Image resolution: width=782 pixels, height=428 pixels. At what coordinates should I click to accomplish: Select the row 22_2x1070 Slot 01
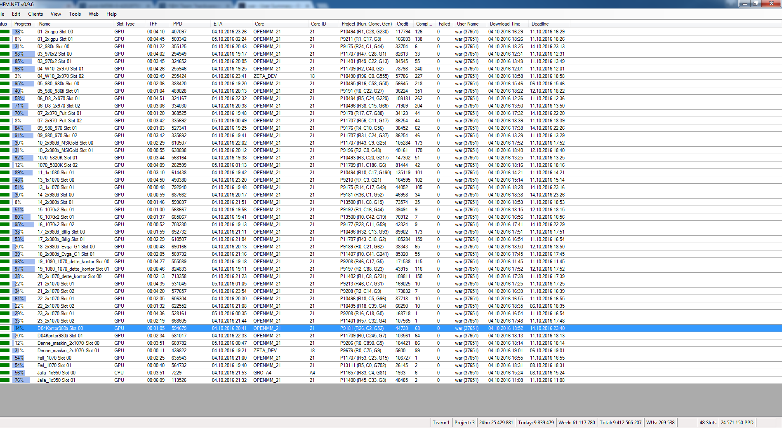(391, 299)
